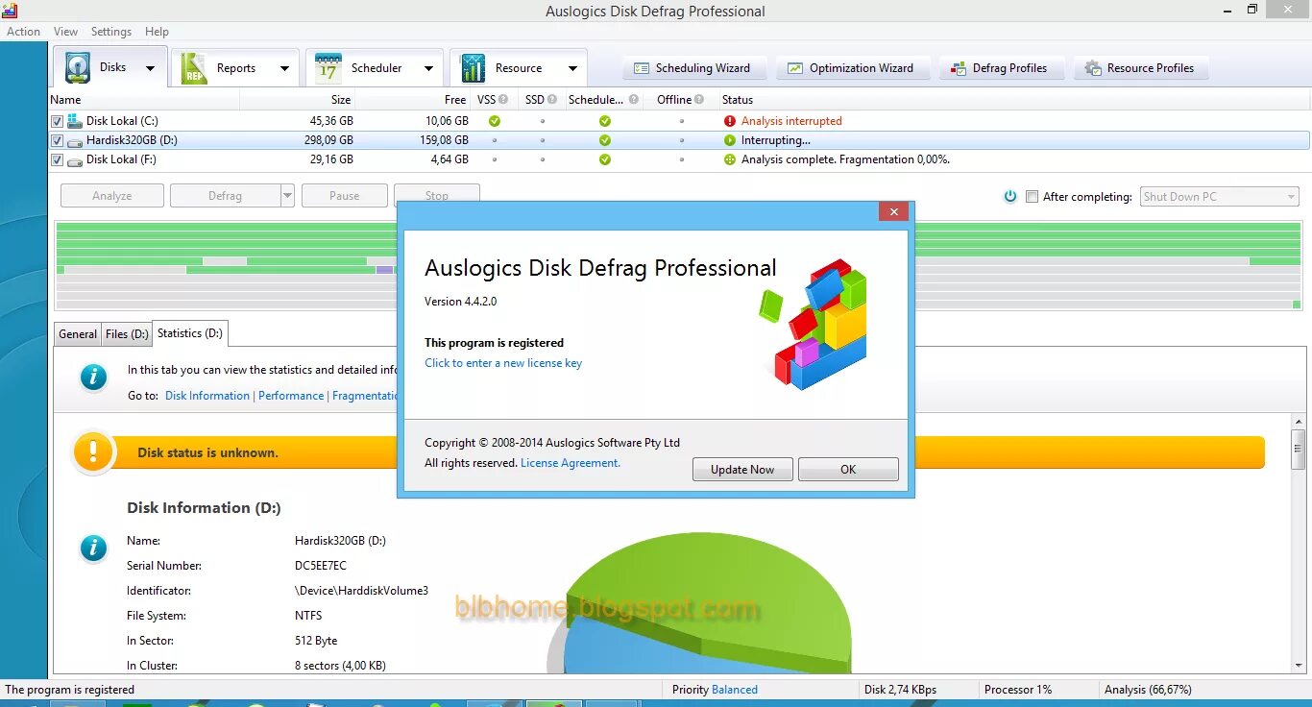
Task: Expand the Scheduler dropdown arrow
Action: pyautogui.click(x=428, y=68)
